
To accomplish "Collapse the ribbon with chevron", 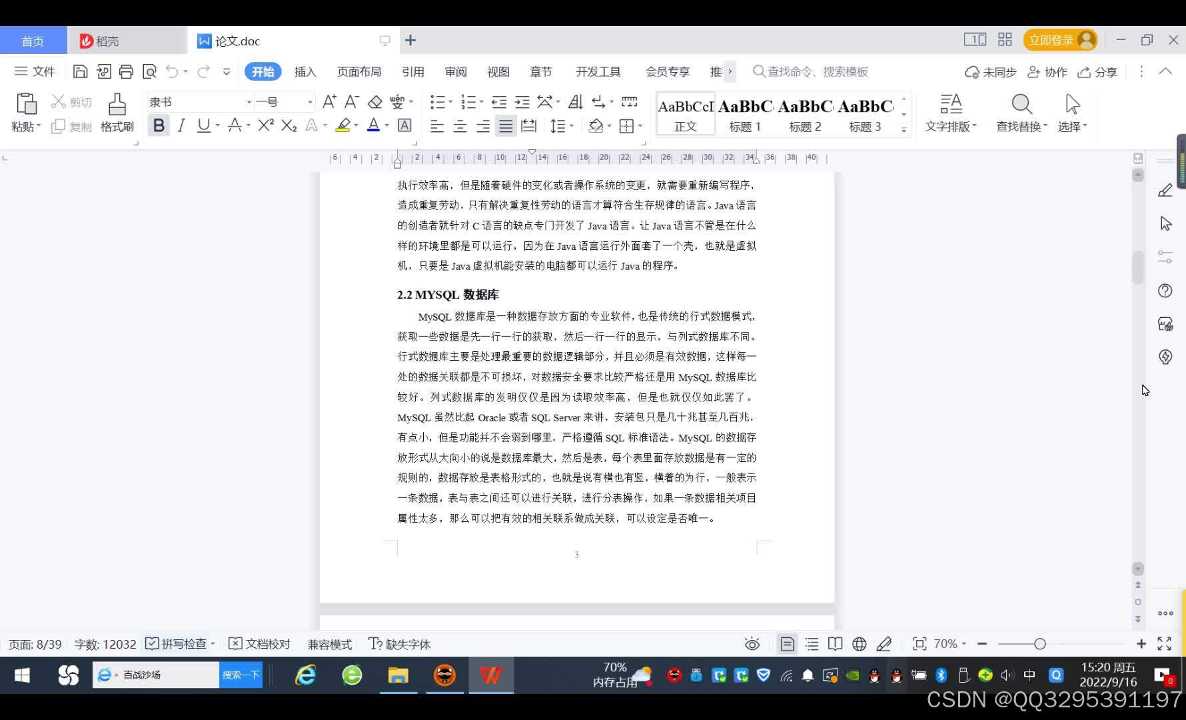I will point(1165,71).
